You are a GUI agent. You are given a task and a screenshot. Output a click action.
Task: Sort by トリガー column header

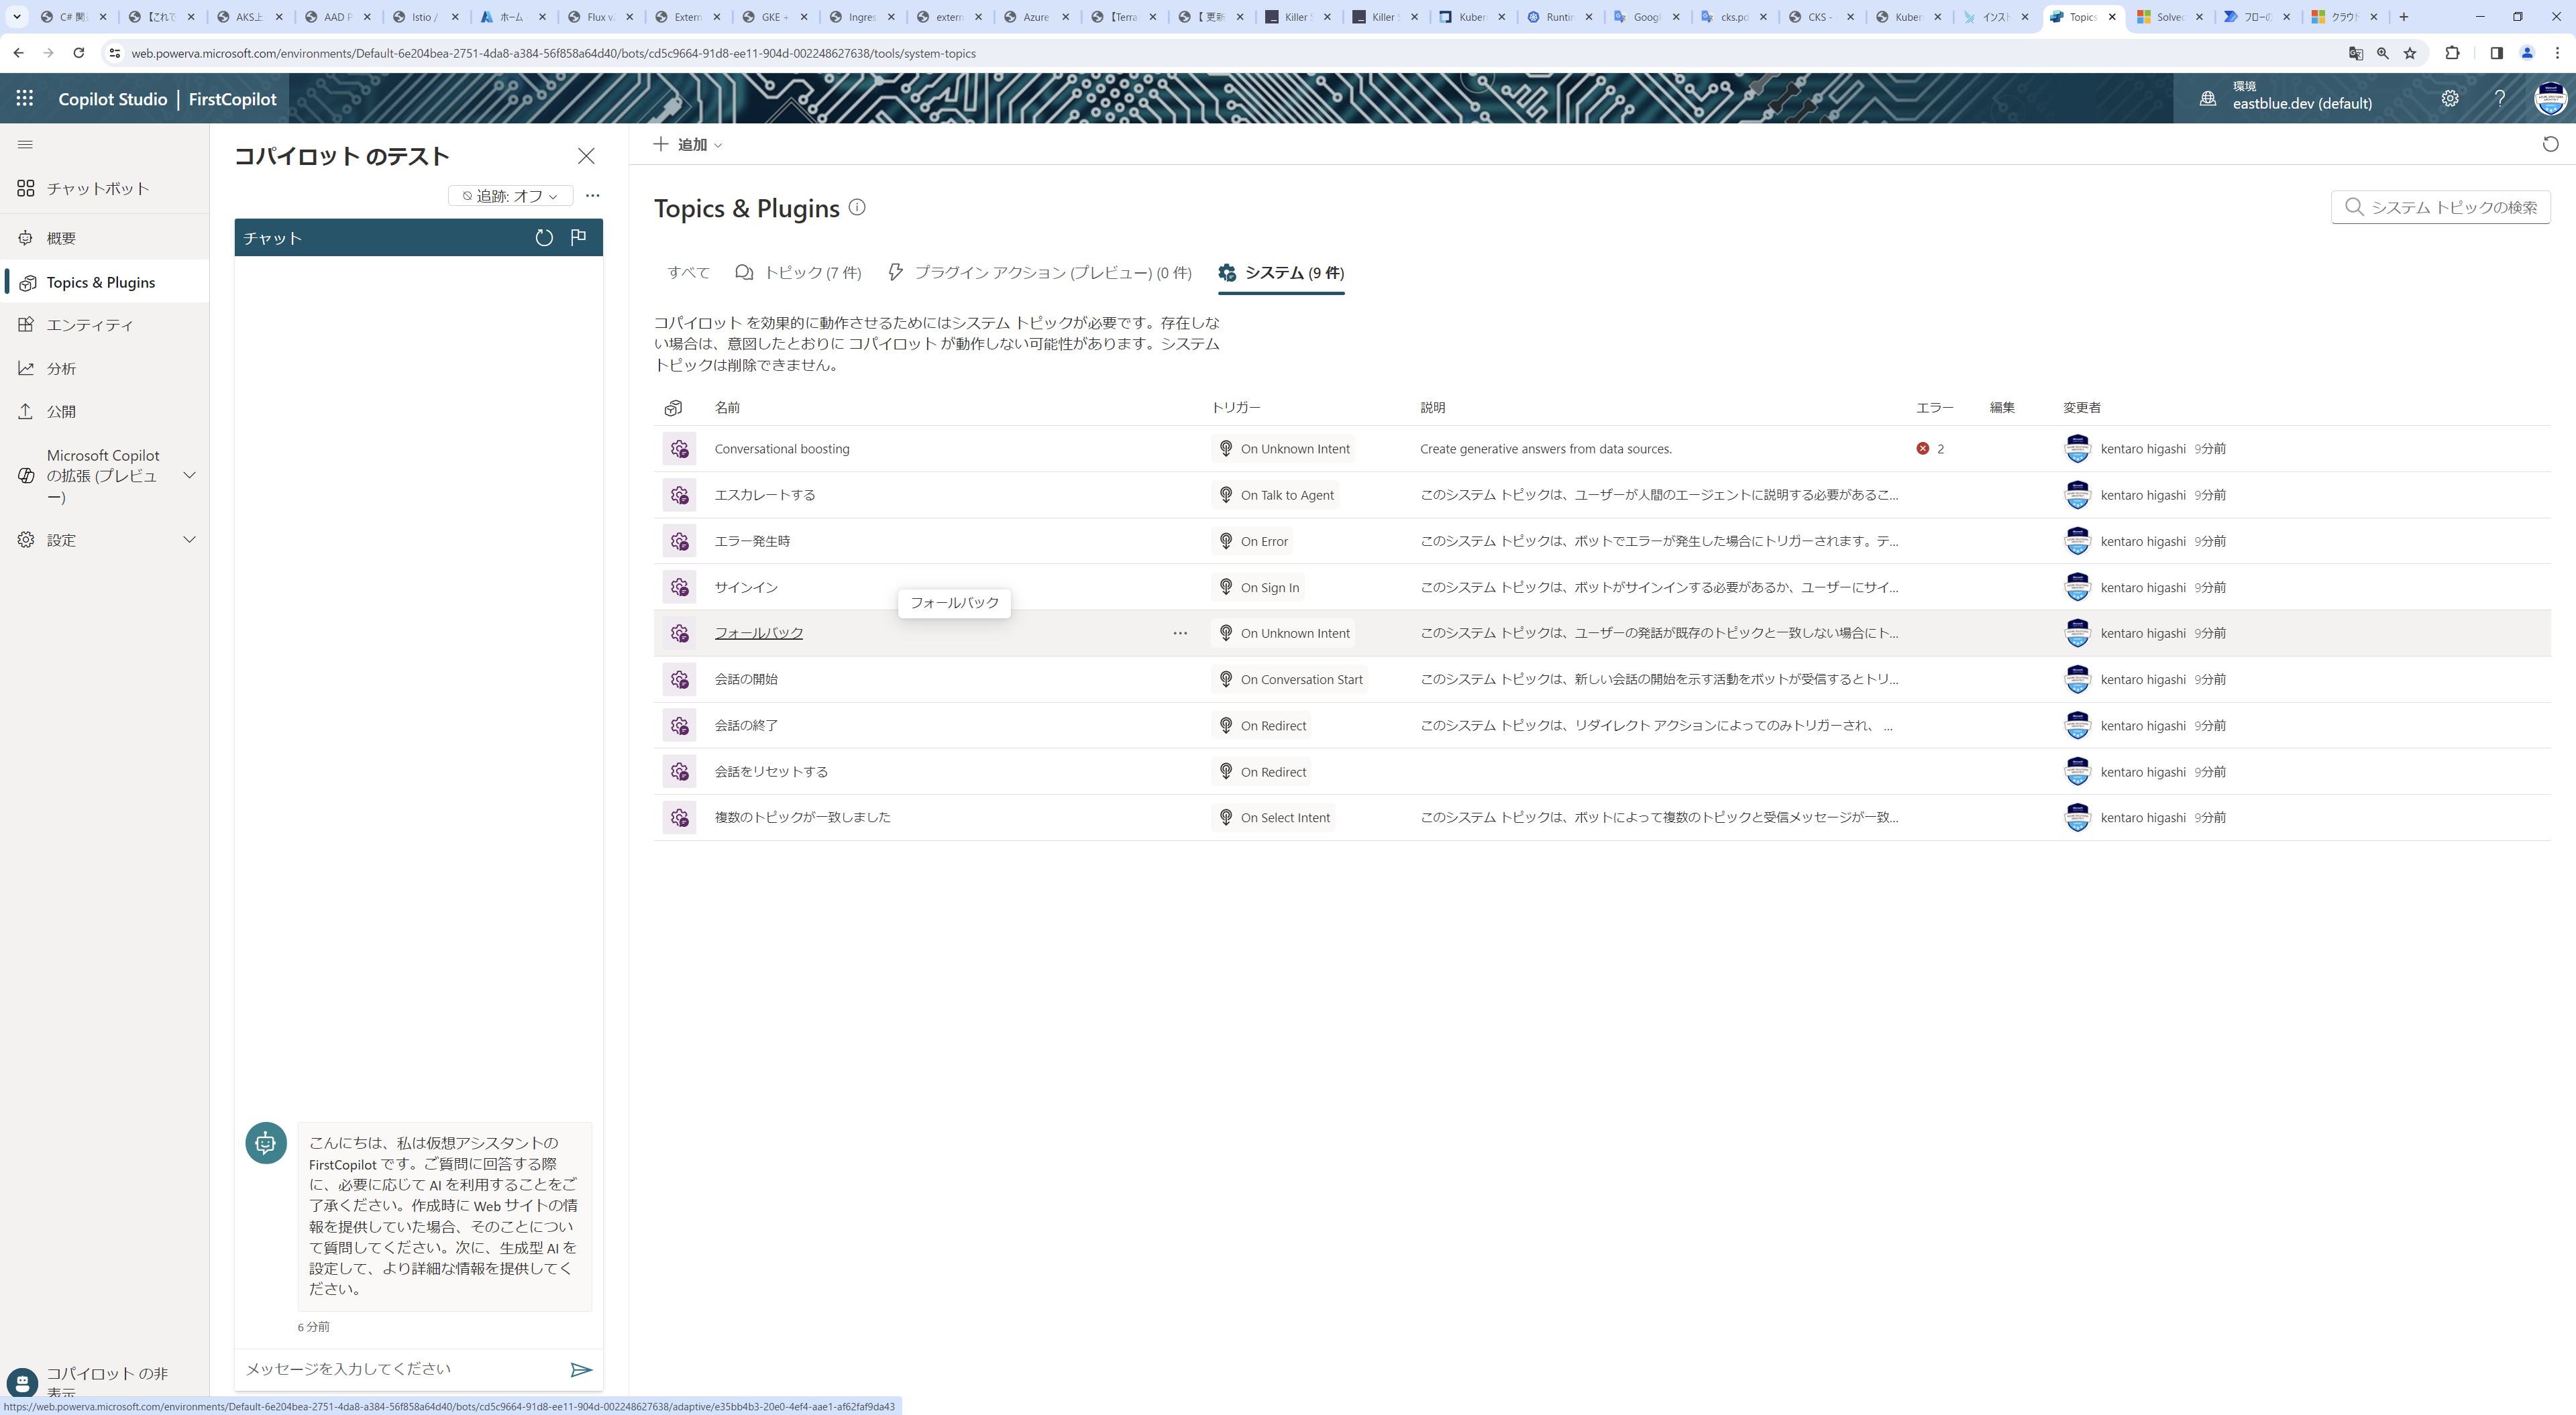point(1236,408)
